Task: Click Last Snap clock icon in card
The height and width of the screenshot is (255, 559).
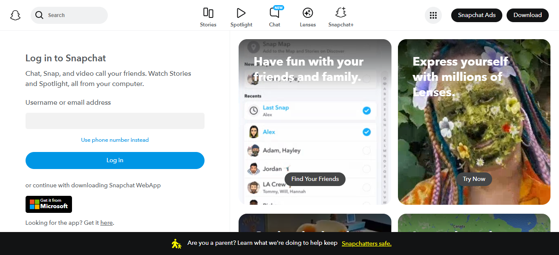Action: click(254, 111)
